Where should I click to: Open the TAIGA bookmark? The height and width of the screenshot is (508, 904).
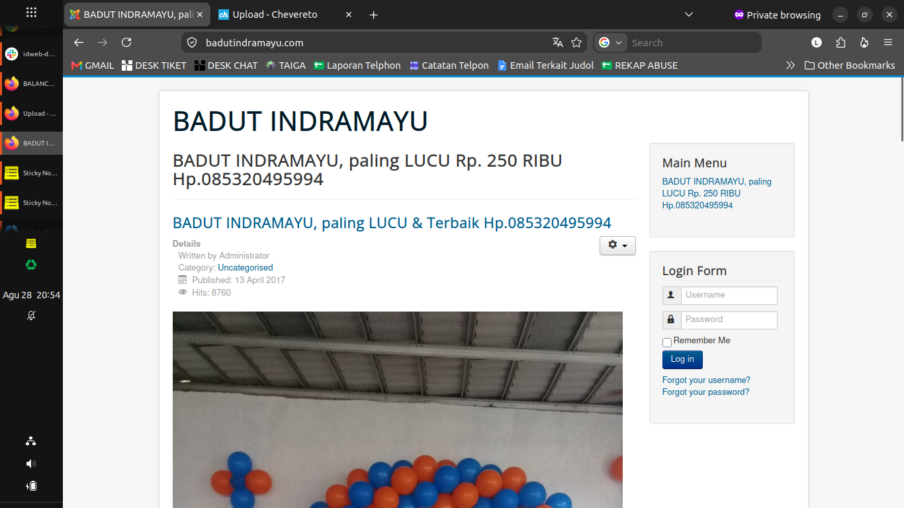coord(285,65)
